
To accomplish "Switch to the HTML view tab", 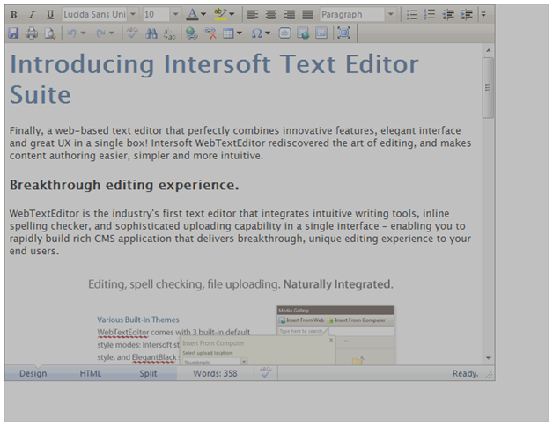I will pyautogui.click(x=91, y=374).
